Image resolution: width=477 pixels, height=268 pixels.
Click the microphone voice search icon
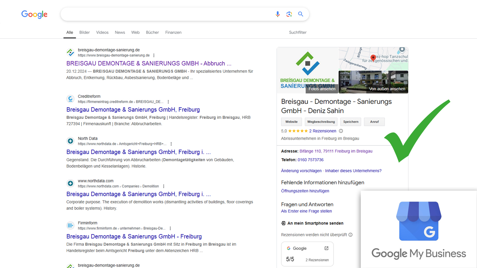tap(277, 14)
